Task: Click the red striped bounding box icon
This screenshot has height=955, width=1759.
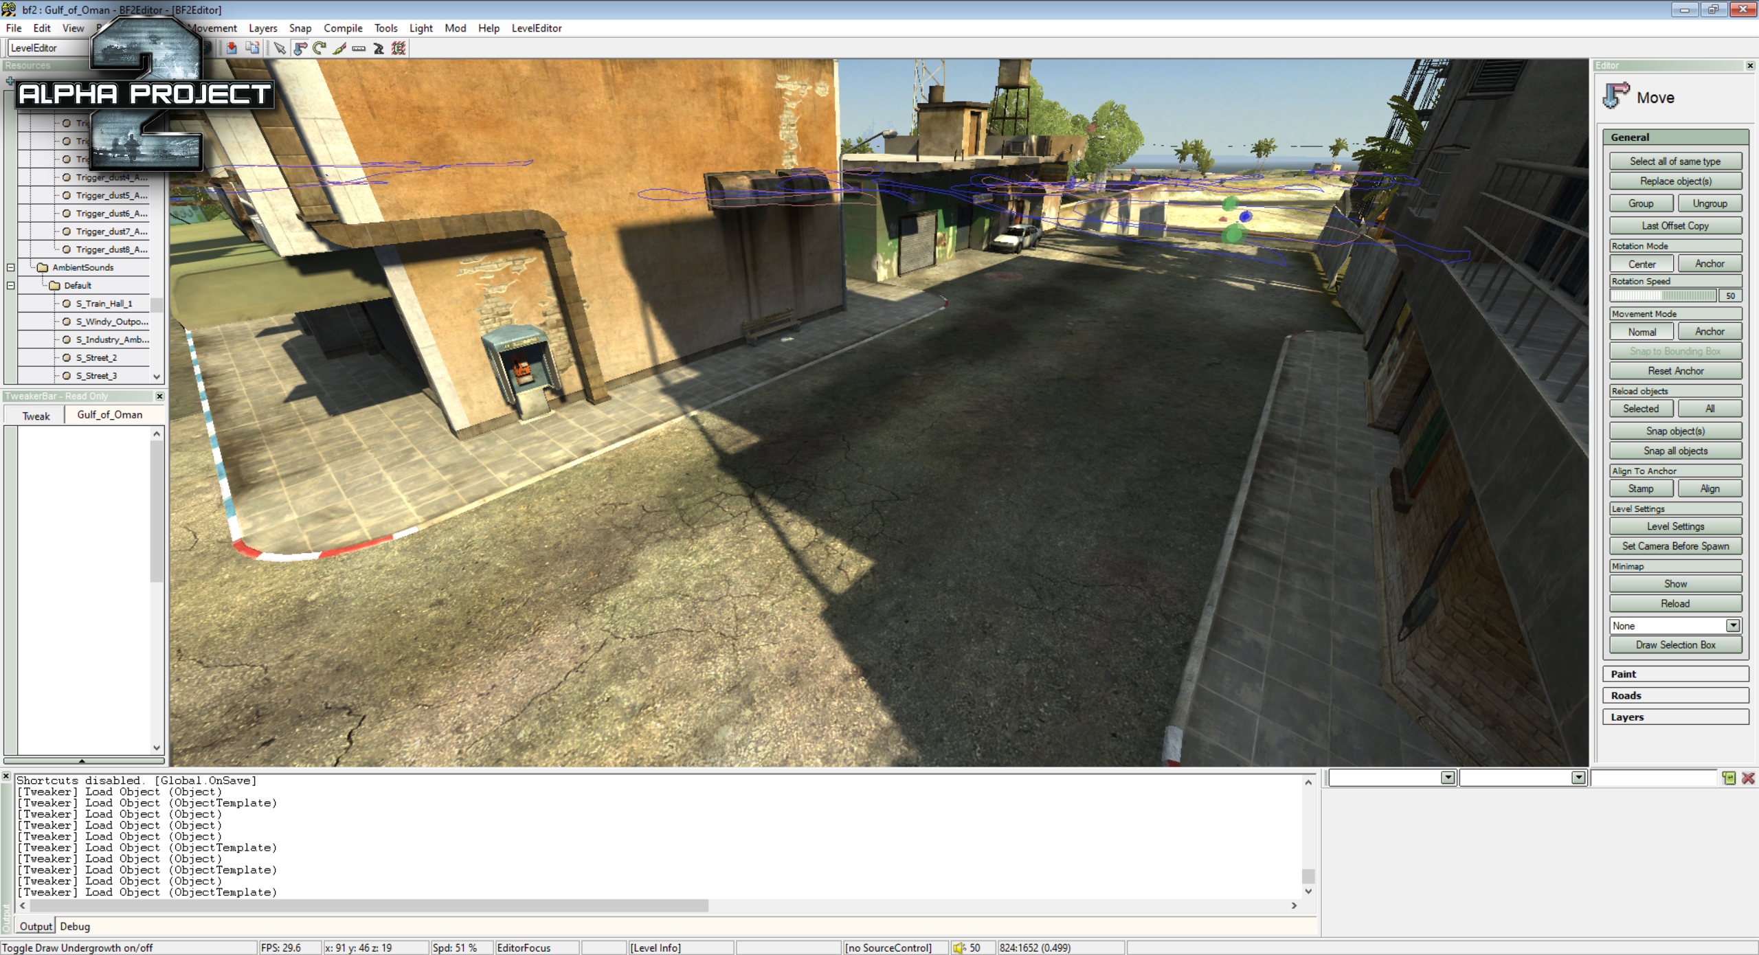Action: [x=399, y=48]
